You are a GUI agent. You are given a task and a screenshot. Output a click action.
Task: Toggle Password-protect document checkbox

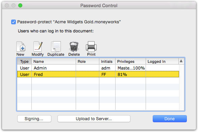[14, 22]
